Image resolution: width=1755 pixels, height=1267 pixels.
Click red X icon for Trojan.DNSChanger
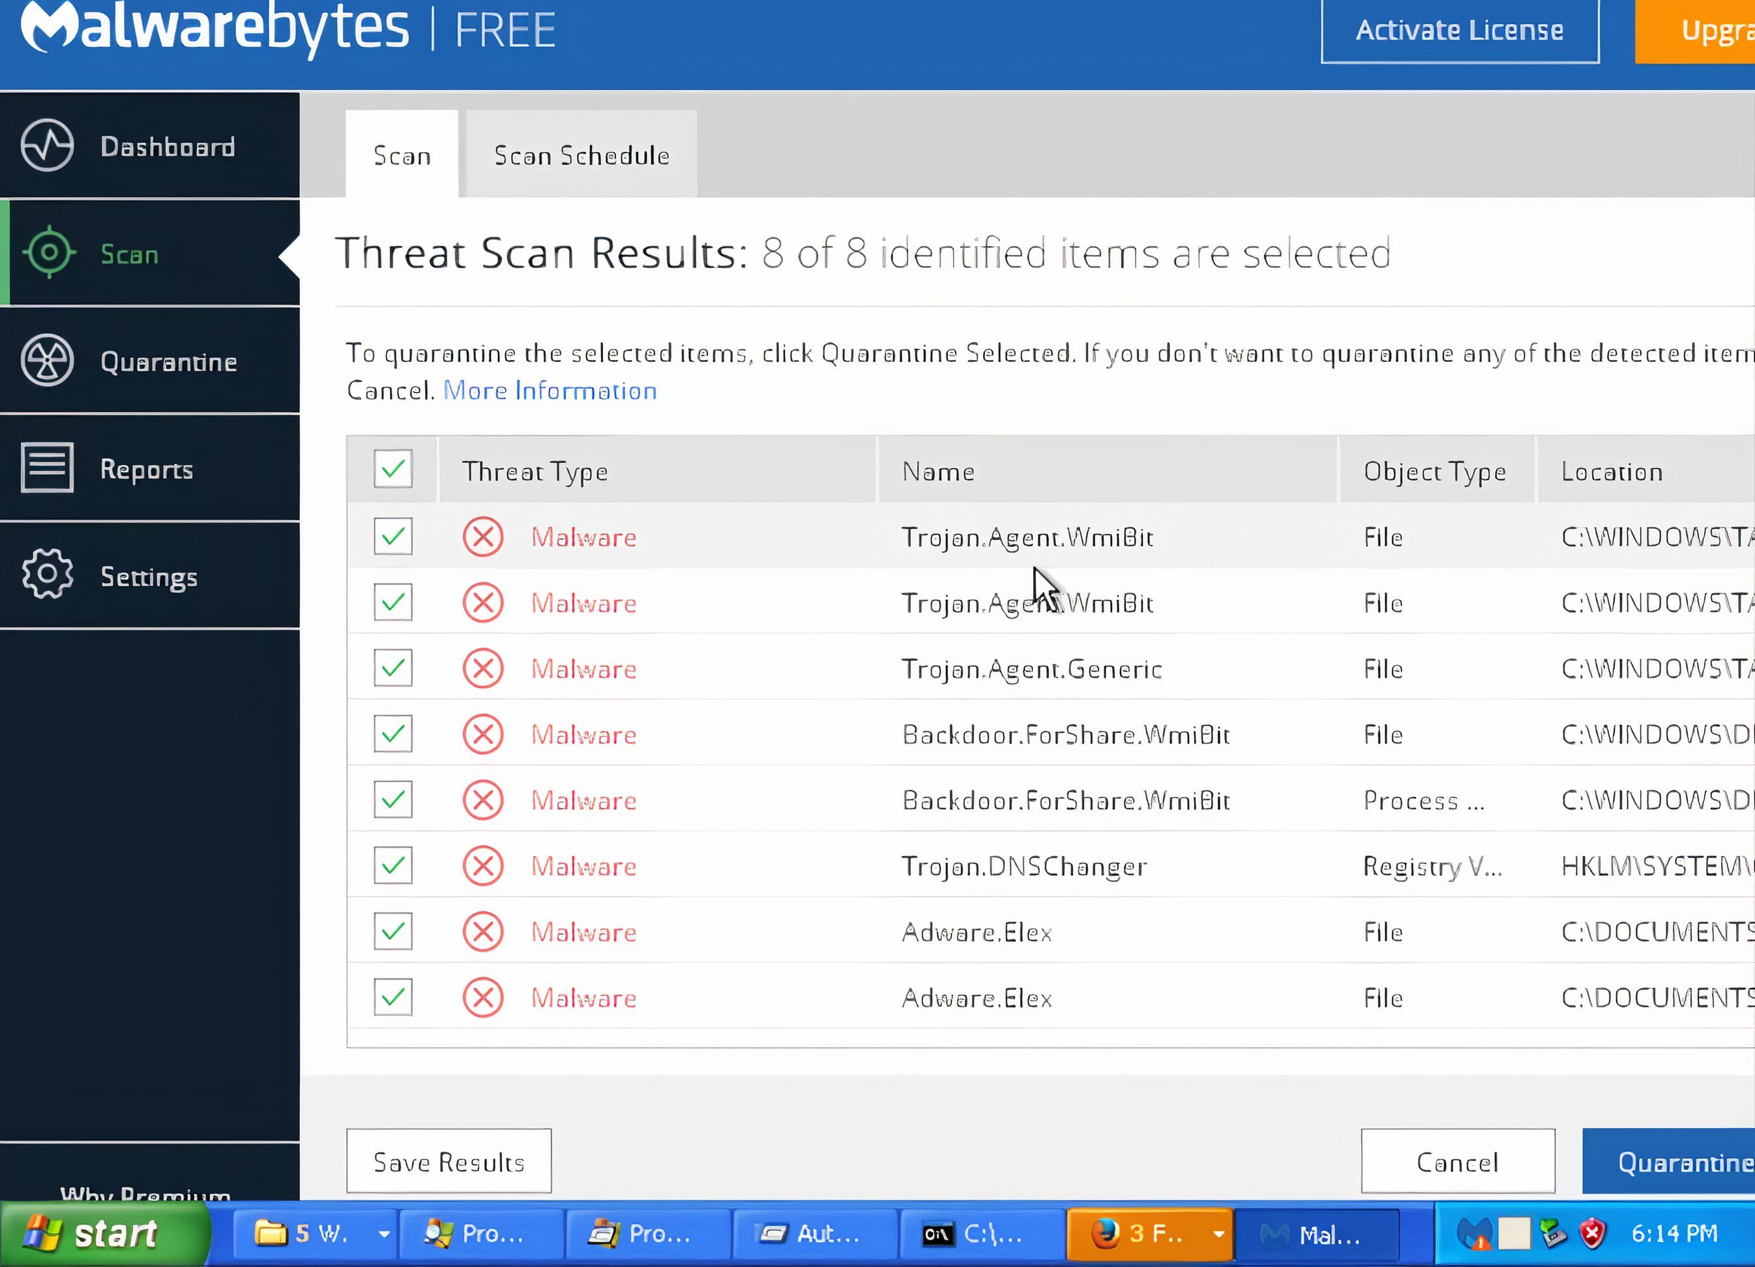[x=483, y=865]
